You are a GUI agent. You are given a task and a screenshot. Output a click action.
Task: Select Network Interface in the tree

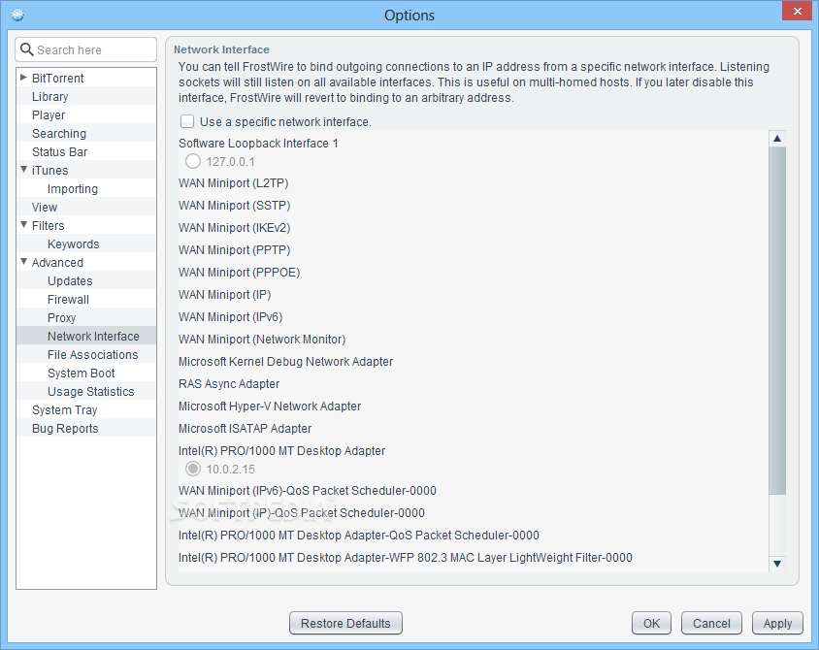pos(93,337)
